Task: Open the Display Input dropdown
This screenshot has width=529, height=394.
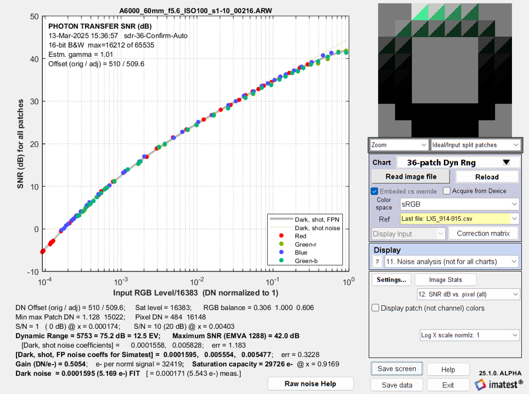Action: pyautogui.click(x=408, y=234)
